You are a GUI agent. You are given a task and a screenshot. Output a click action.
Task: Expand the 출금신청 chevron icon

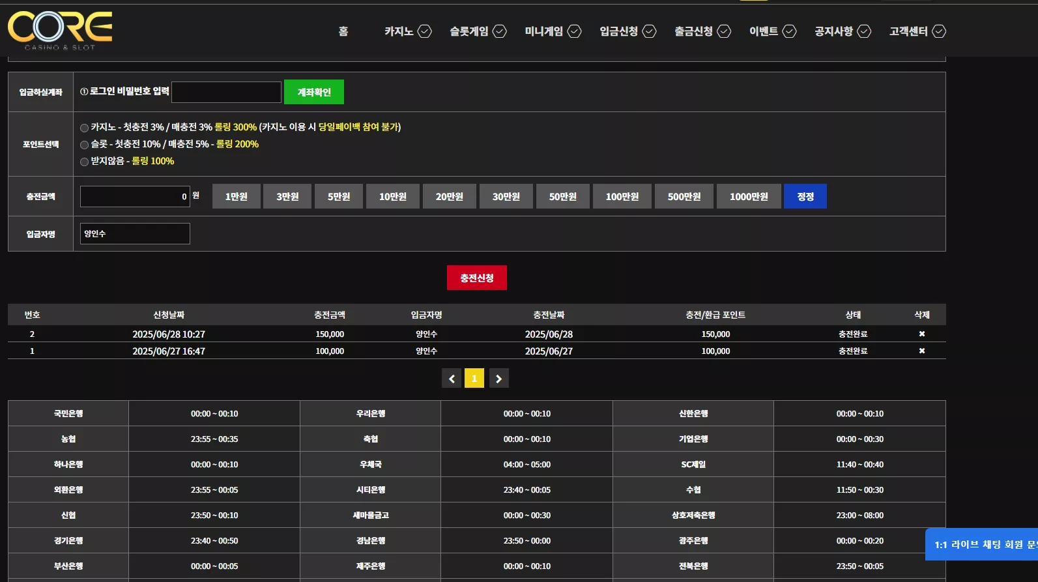coord(725,31)
